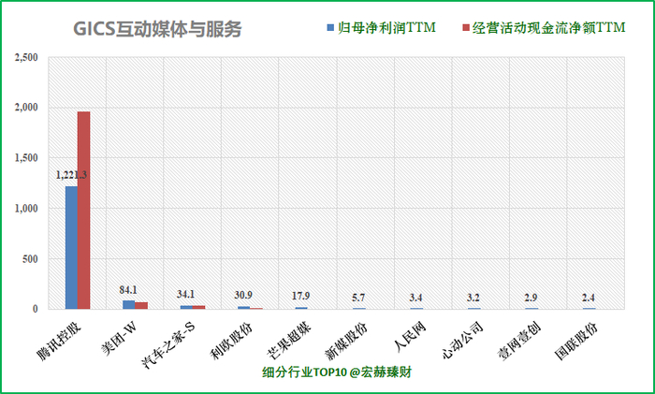Click the data label 2.4
Viewport: 655px width, 394px height.
point(589,298)
